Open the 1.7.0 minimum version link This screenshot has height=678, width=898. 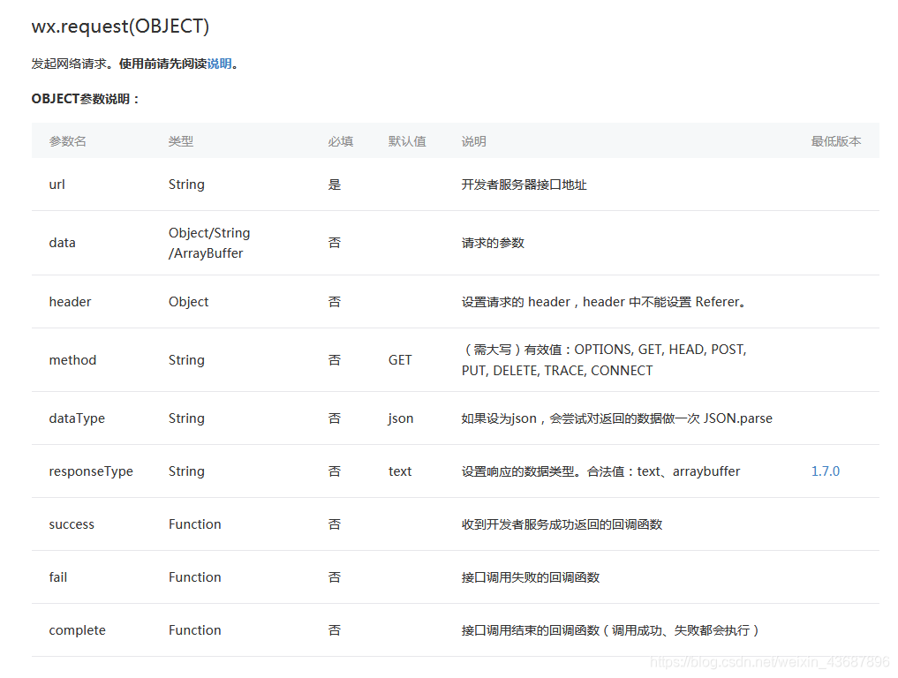tap(826, 471)
